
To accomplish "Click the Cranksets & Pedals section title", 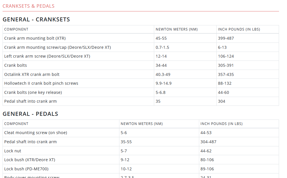I will coord(29,6).
